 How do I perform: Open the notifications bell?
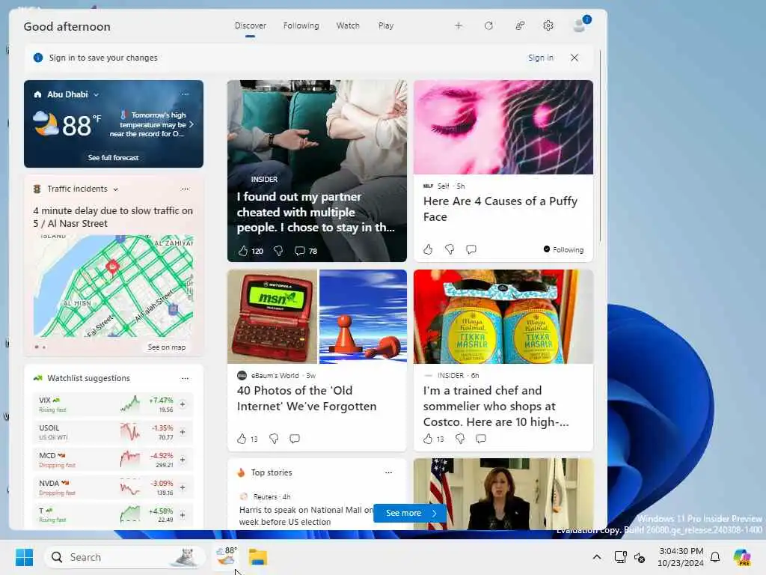(715, 557)
